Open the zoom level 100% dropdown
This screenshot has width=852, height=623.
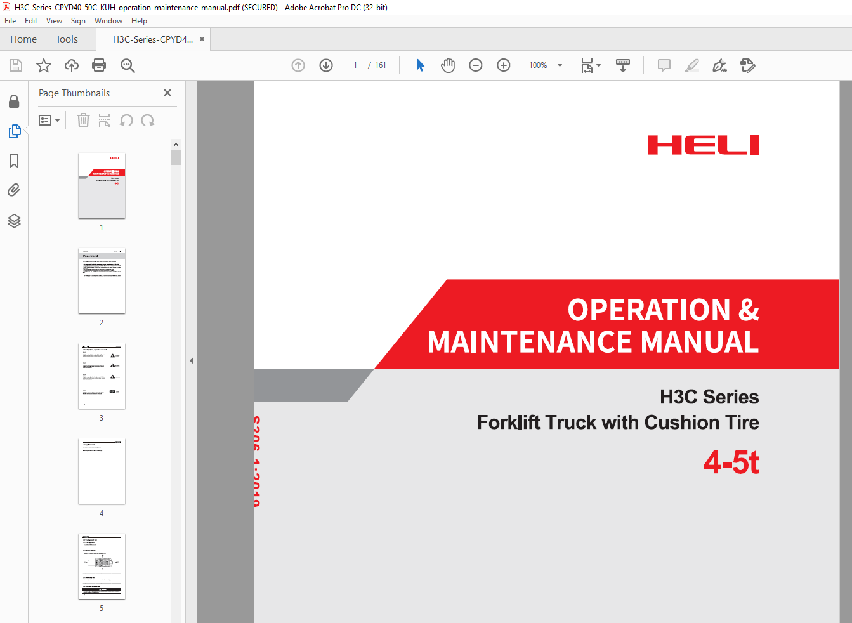[x=546, y=65]
